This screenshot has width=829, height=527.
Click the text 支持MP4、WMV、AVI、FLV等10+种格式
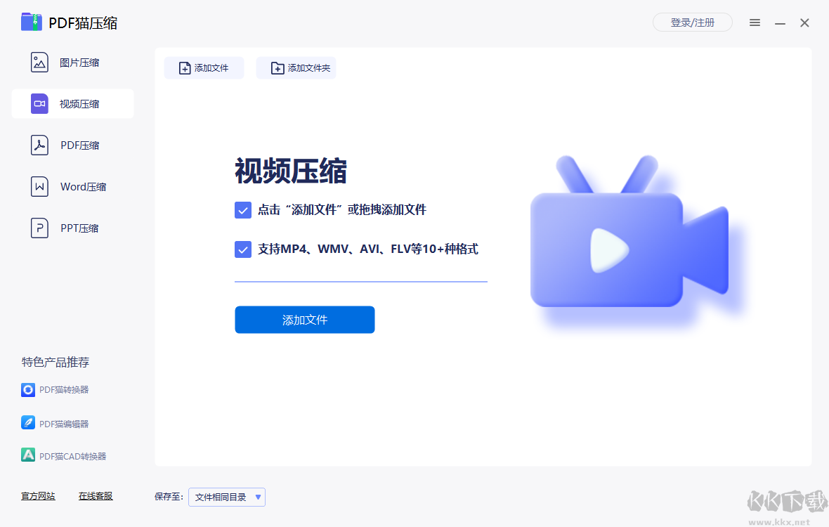(368, 249)
